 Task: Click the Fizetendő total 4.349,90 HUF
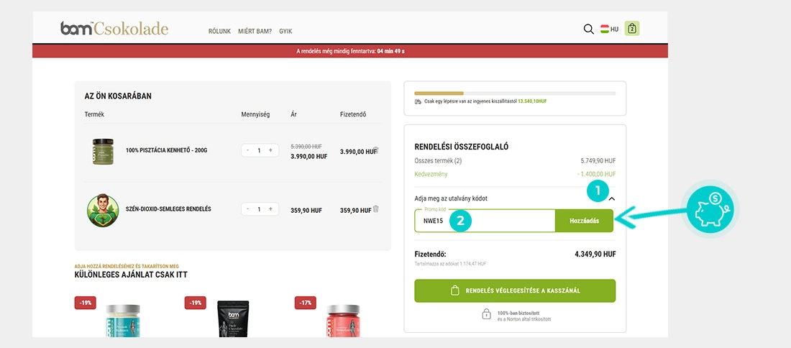[x=595, y=255]
